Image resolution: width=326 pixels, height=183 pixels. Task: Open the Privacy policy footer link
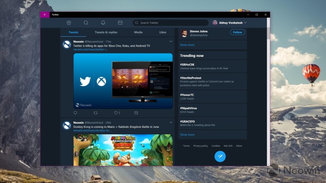click(x=200, y=146)
